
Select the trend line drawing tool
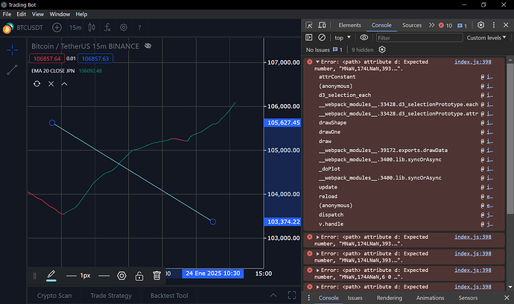tap(12, 70)
